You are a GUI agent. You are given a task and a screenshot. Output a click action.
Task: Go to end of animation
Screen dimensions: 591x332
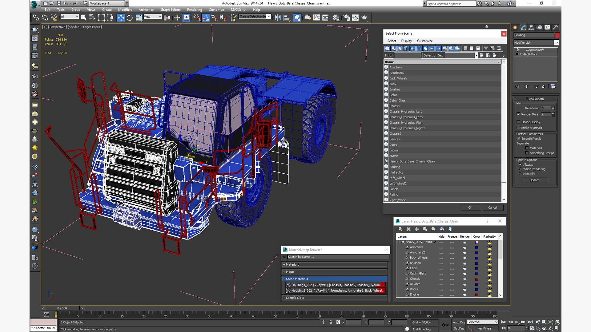530,322
